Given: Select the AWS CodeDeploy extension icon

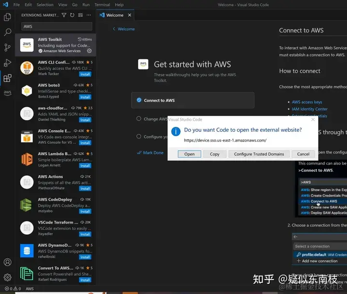Looking at the screenshot, I should tap(27, 205).
